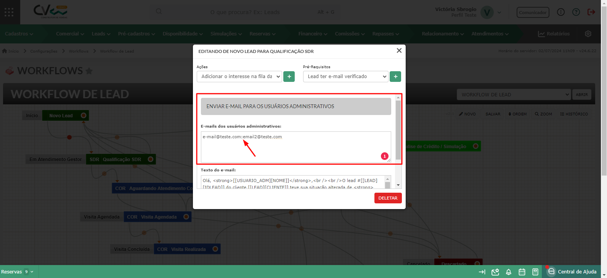Click the HISTÓRICO toolbar button
Image resolution: width=607 pixels, height=278 pixels.
click(574, 114)
